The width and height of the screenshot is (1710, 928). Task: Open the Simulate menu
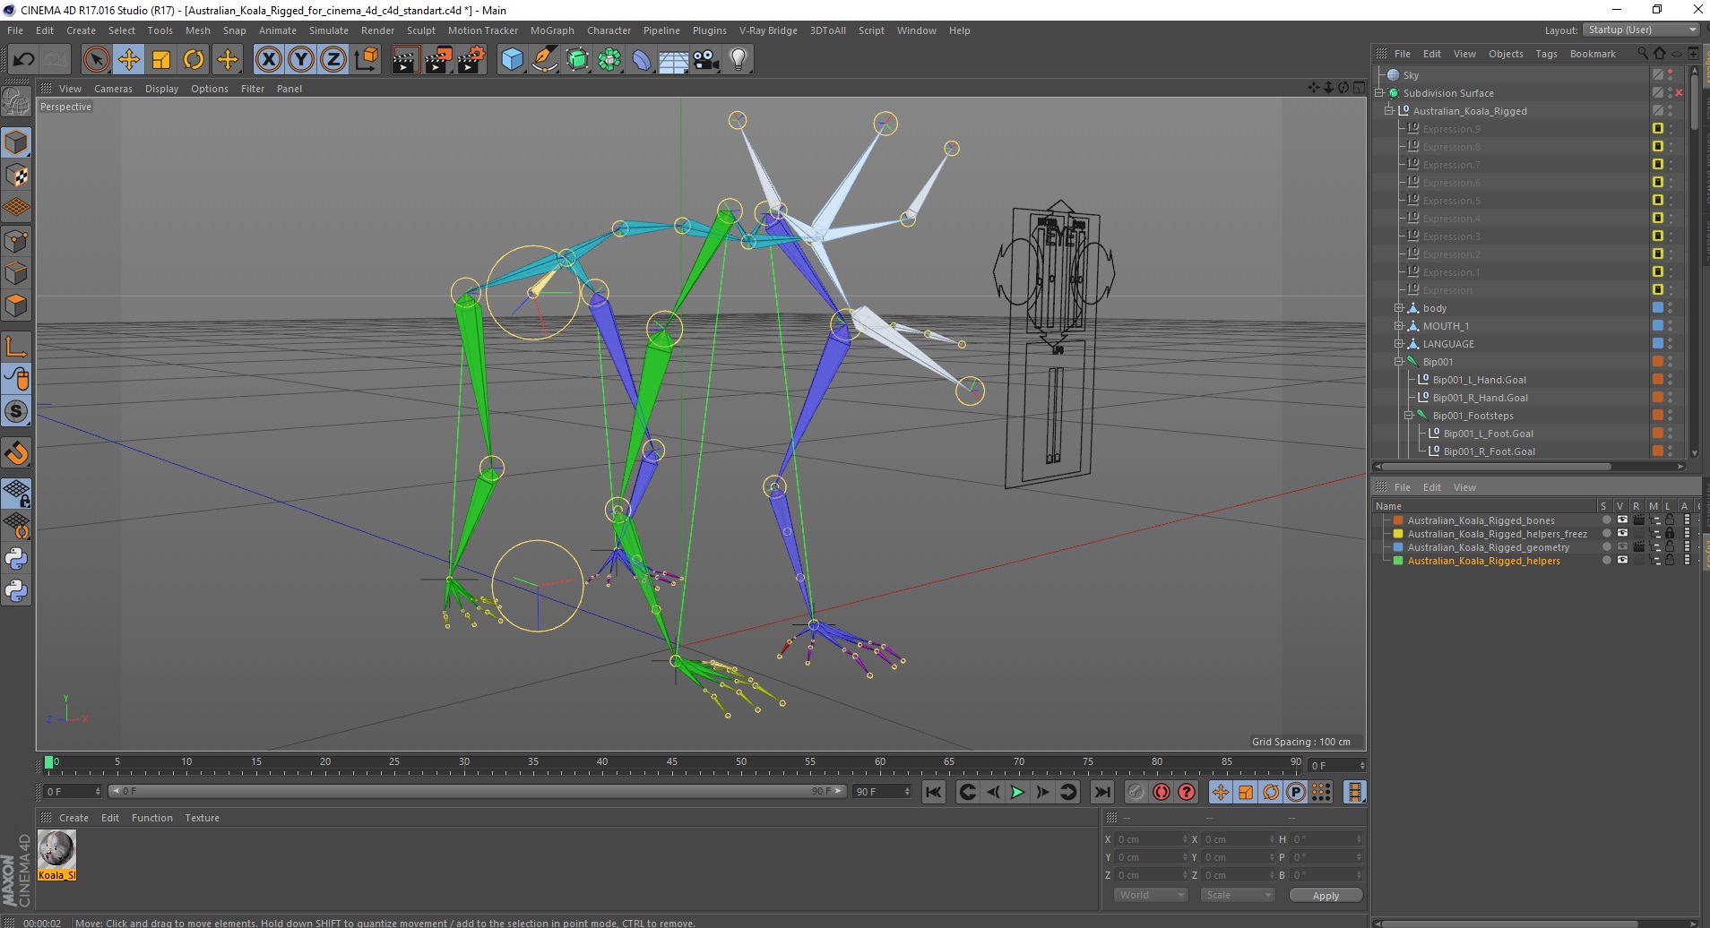pos(329,30)
